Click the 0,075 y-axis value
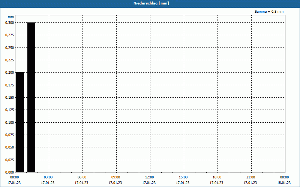This screenshot has width=300, height=187. (10, 135)
